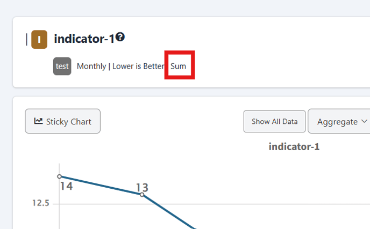Click the "14" data value label

[66, 186]
